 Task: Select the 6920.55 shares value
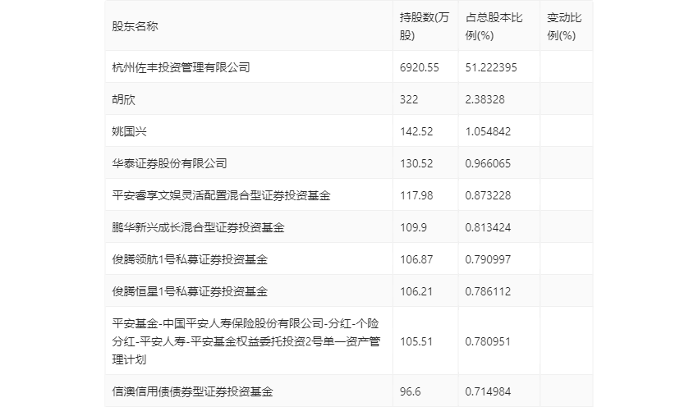420,67
